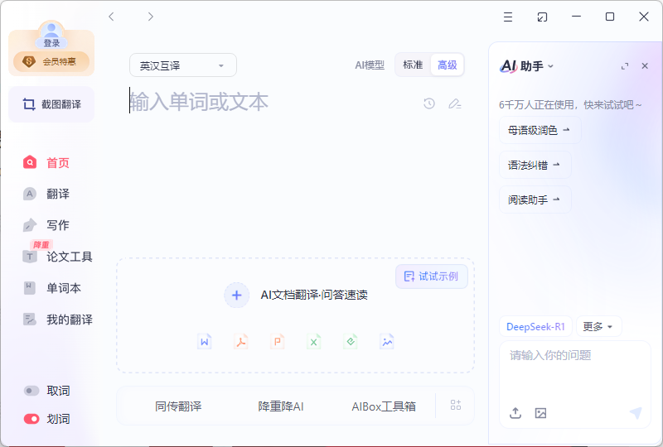
Task: Toggle the 划词 selection translate switch
Action: (x=31, y=419)
